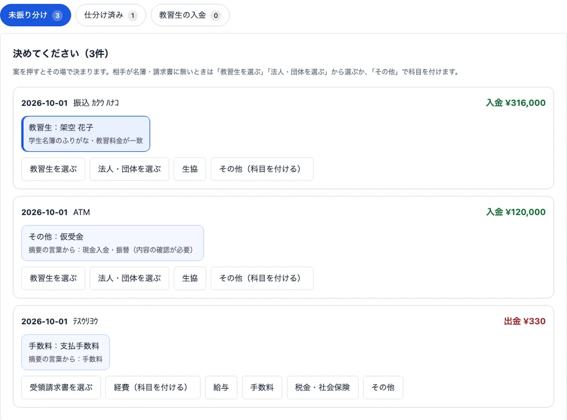Screen dimensions: 567x420
Task: Click その他（科目を付ける） in the ATM card
Action: click(x=262, y=278)
